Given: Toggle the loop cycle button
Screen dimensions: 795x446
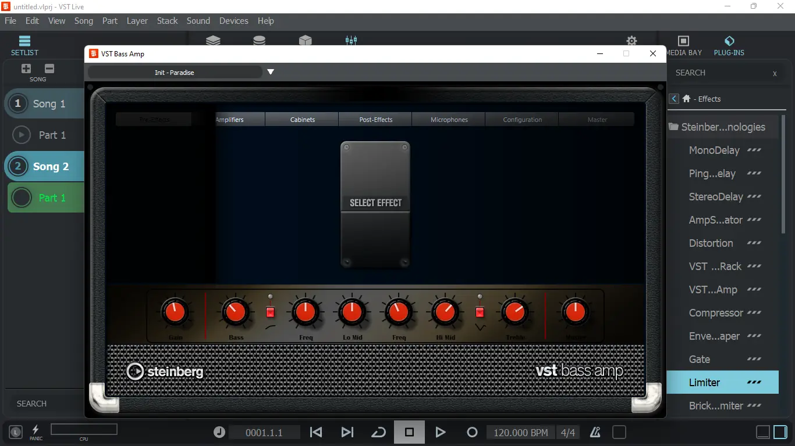Looking at the screenshot, I should 379,432.
